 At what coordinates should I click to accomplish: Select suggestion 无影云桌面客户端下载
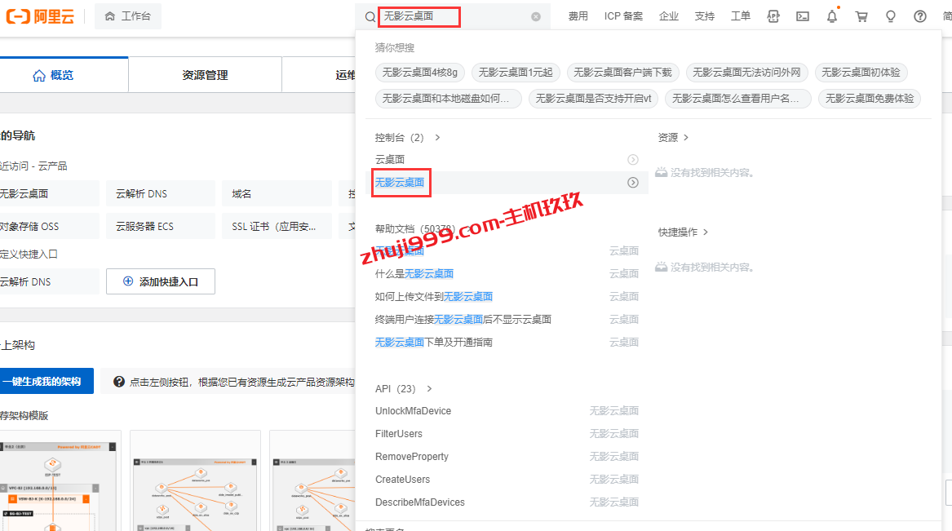(623, 73)
